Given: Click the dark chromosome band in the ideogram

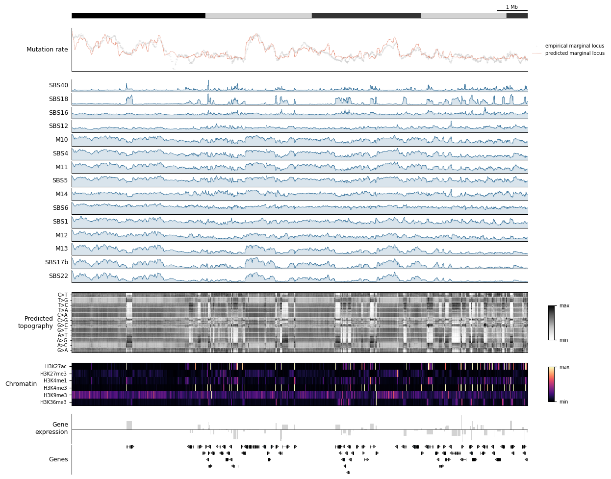Looking at the screenshot, I should point(137,15).
